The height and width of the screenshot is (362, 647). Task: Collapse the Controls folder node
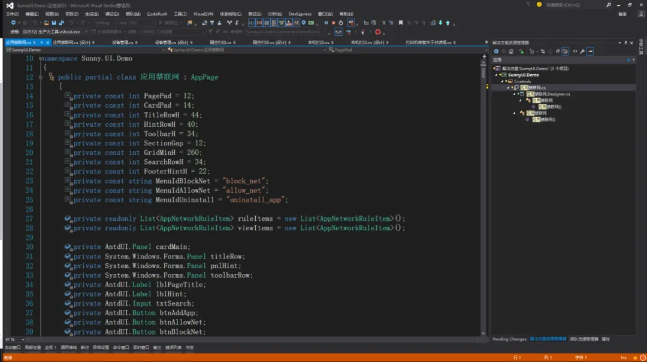[503, 81]
